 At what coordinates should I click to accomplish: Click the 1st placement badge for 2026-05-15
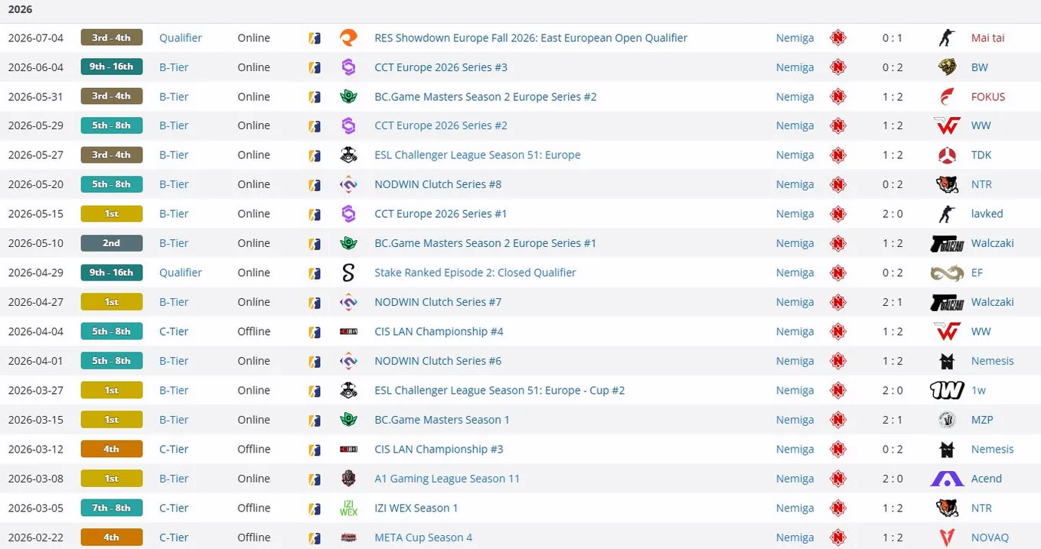pyautogui.click(x=112, y=214)
